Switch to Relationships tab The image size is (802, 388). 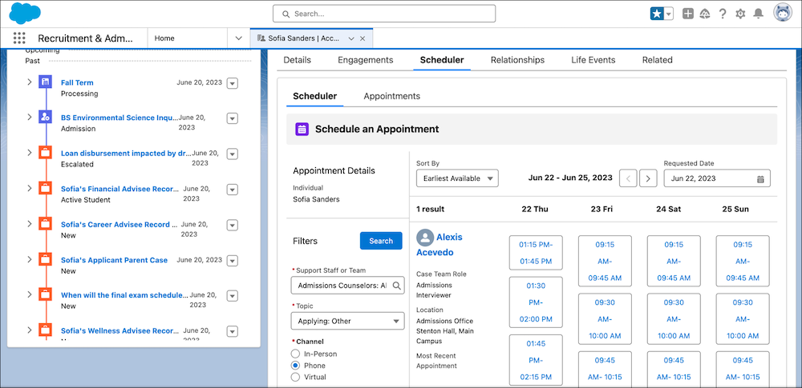tap(517, 60)
